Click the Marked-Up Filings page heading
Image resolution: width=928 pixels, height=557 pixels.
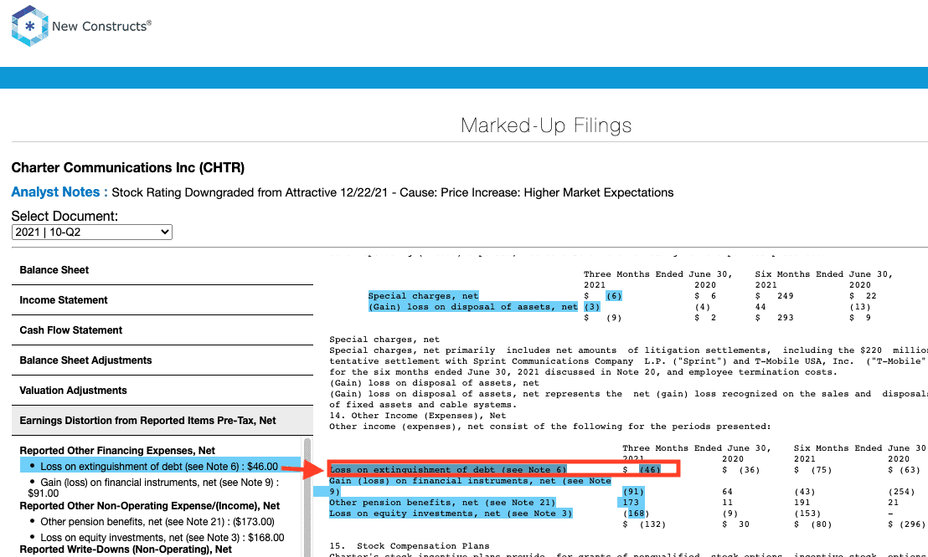coord(546,125)
